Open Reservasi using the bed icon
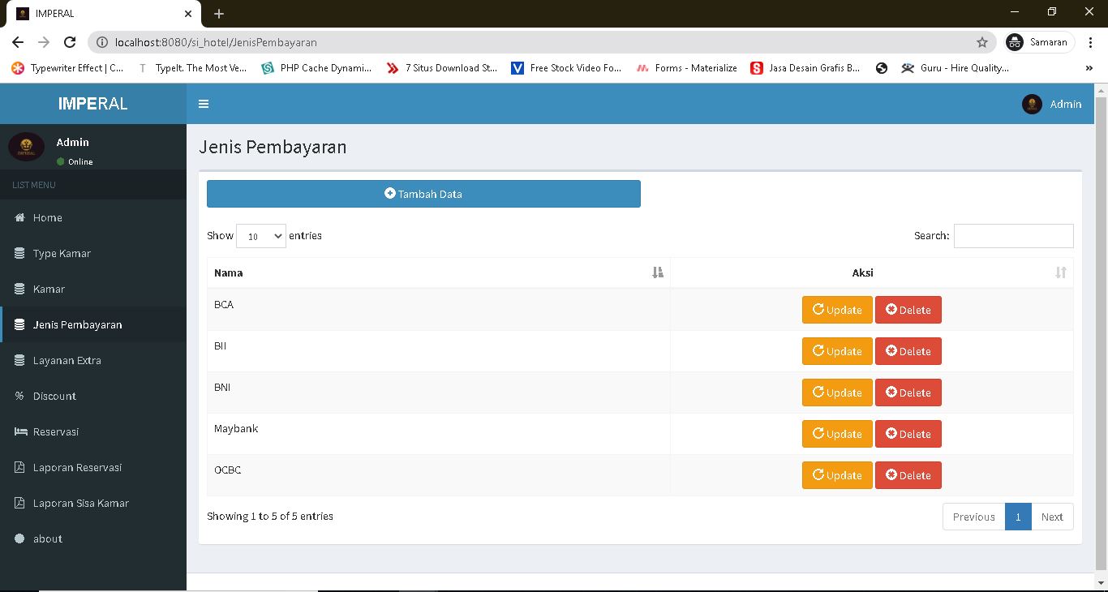Image resolution: width=1108 pixels, height=592 pixels. click(19, 431)
